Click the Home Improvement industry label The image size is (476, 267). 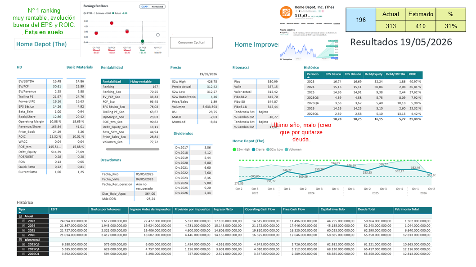point(256,44)
